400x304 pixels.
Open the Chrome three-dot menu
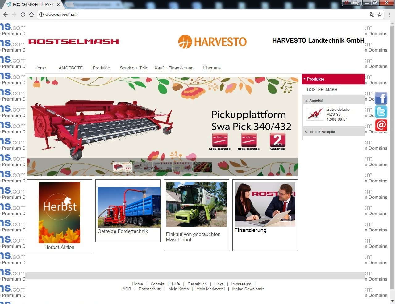pyautogui.click(x=390, y=15)
